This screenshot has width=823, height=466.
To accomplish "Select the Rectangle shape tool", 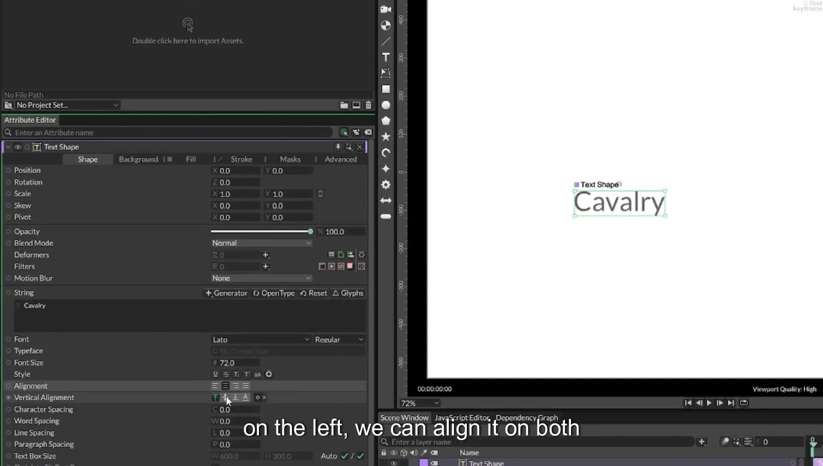I will (x=386, y=89).
